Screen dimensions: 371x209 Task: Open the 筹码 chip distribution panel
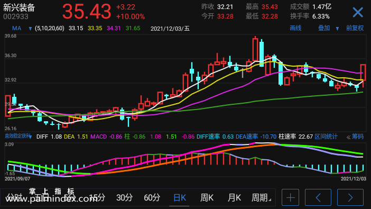(357, 137)
